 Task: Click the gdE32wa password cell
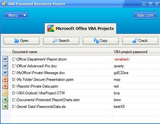[x=136, y=73]
